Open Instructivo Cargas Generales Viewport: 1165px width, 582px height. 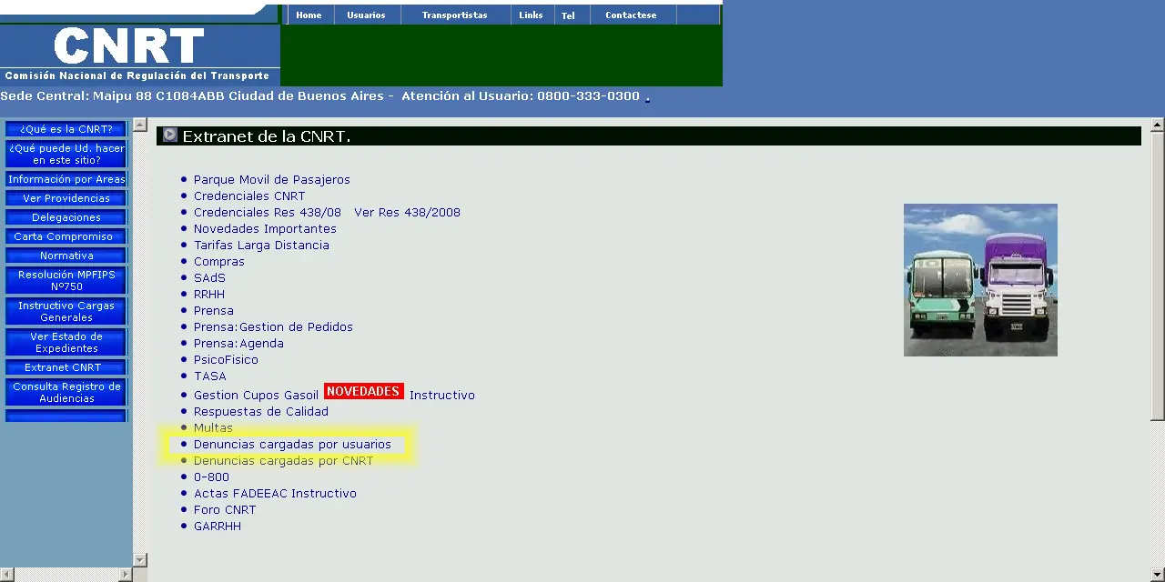tap(66, 311)
